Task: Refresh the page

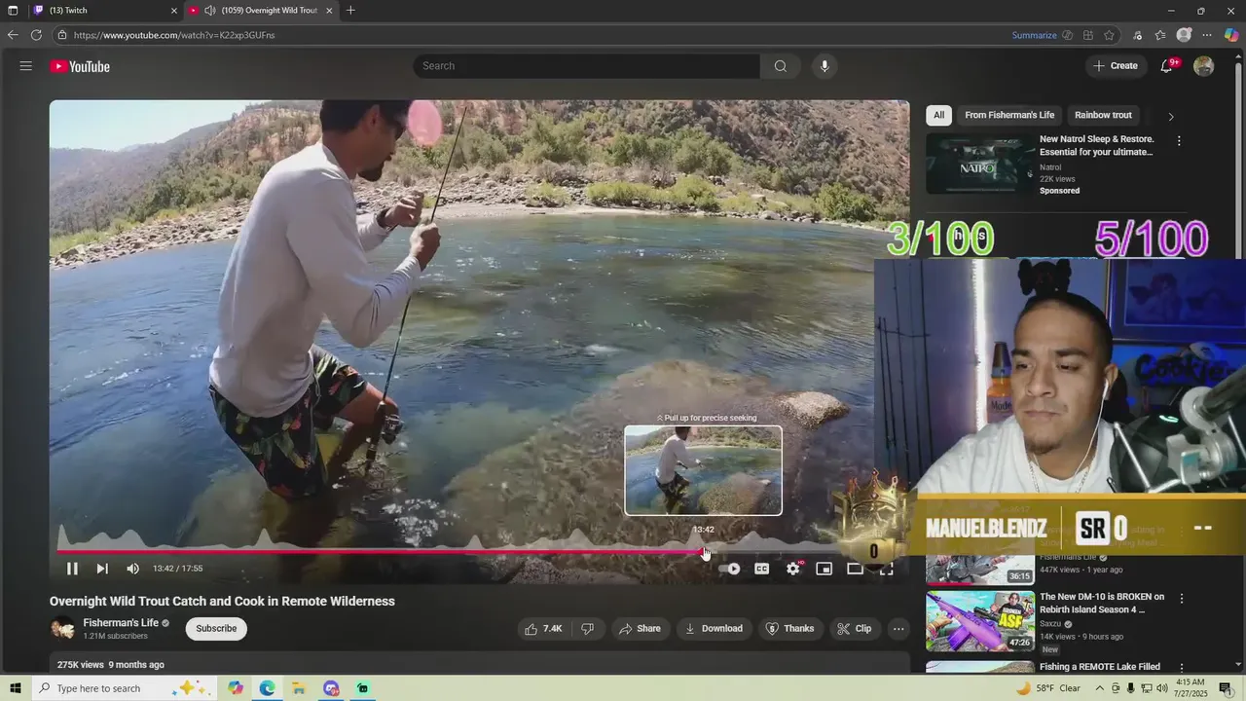Action: tap(36, 35)
